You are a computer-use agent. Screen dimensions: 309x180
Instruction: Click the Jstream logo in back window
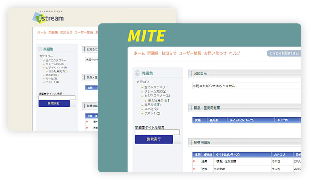[48, 18]
